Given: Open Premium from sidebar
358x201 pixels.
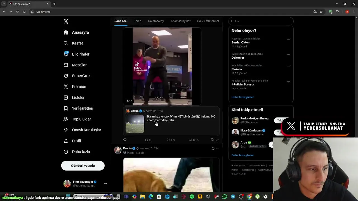Looking at the screenshot, I should pos(75,87).
